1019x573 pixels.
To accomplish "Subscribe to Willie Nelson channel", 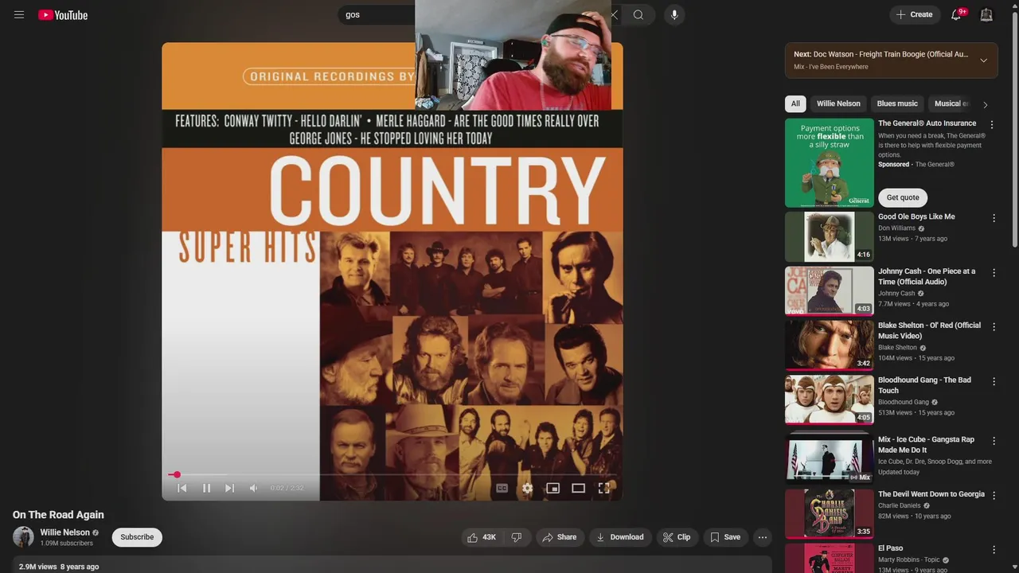I will coord(137,537).
